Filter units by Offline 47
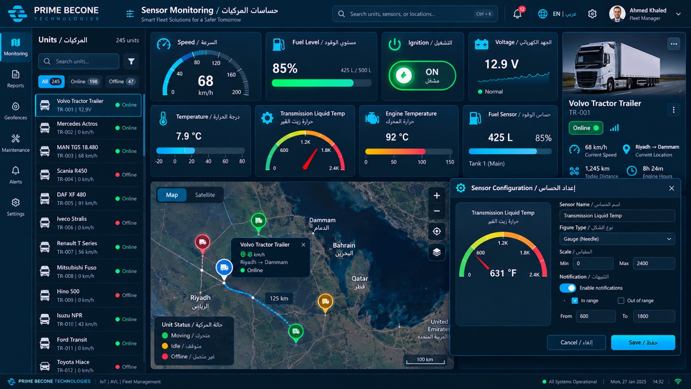The width and height of the screenshot is (691, 389). coord(121,81)
